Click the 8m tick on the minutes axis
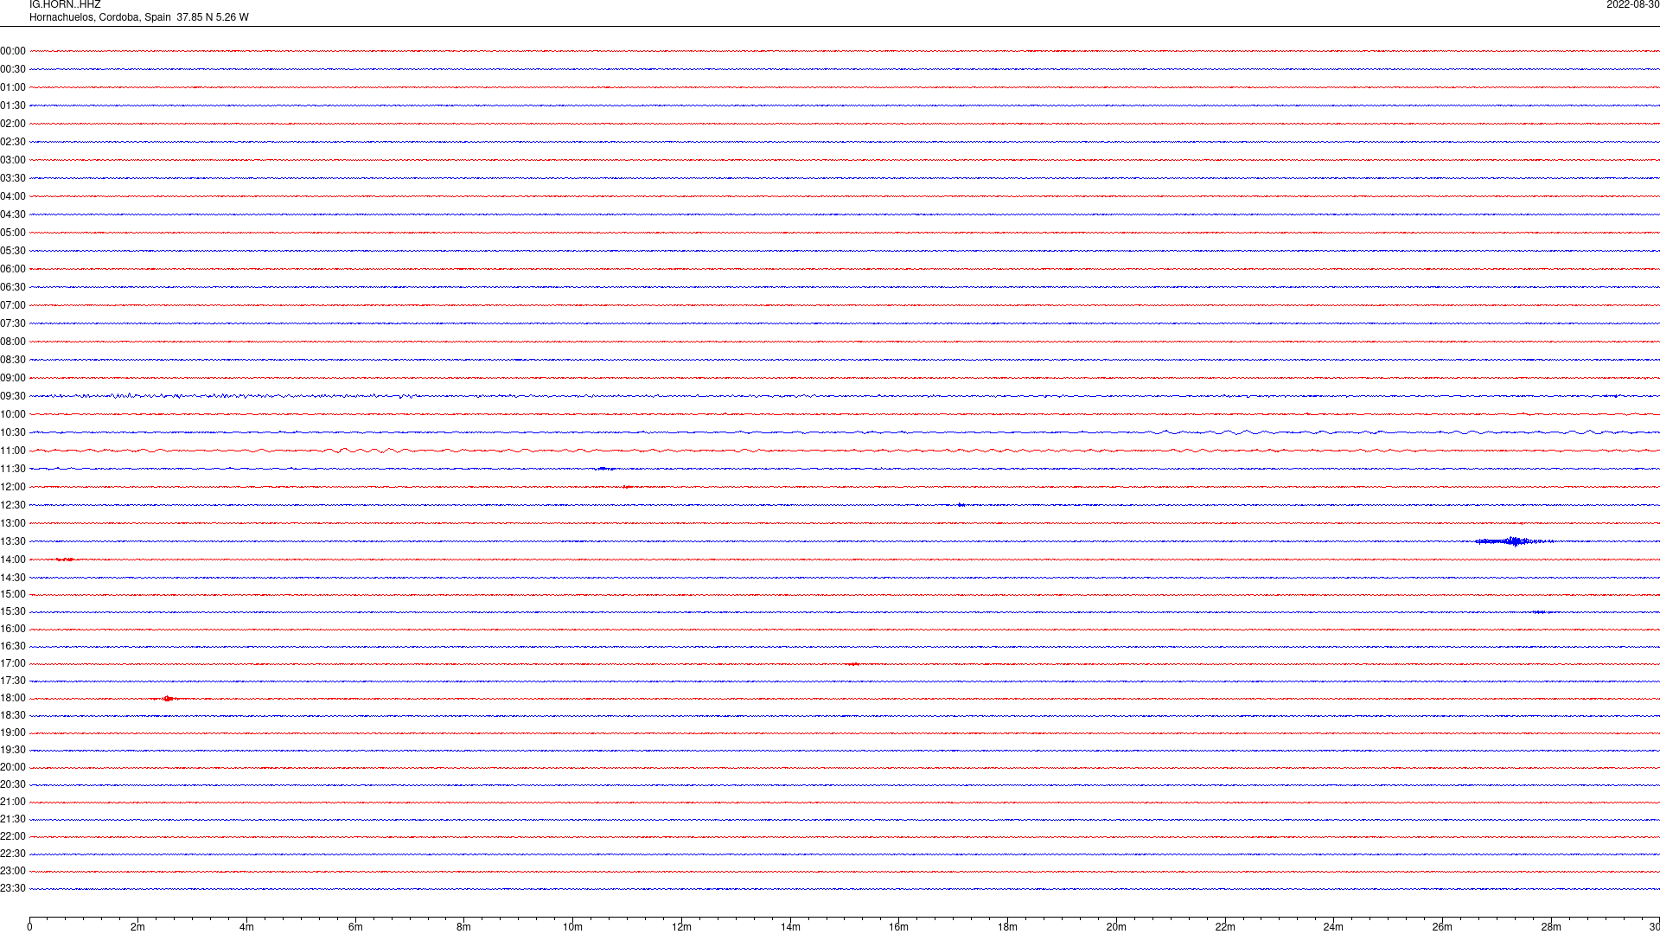Screen dimensions: 1660x934 [x=464, y=927]
